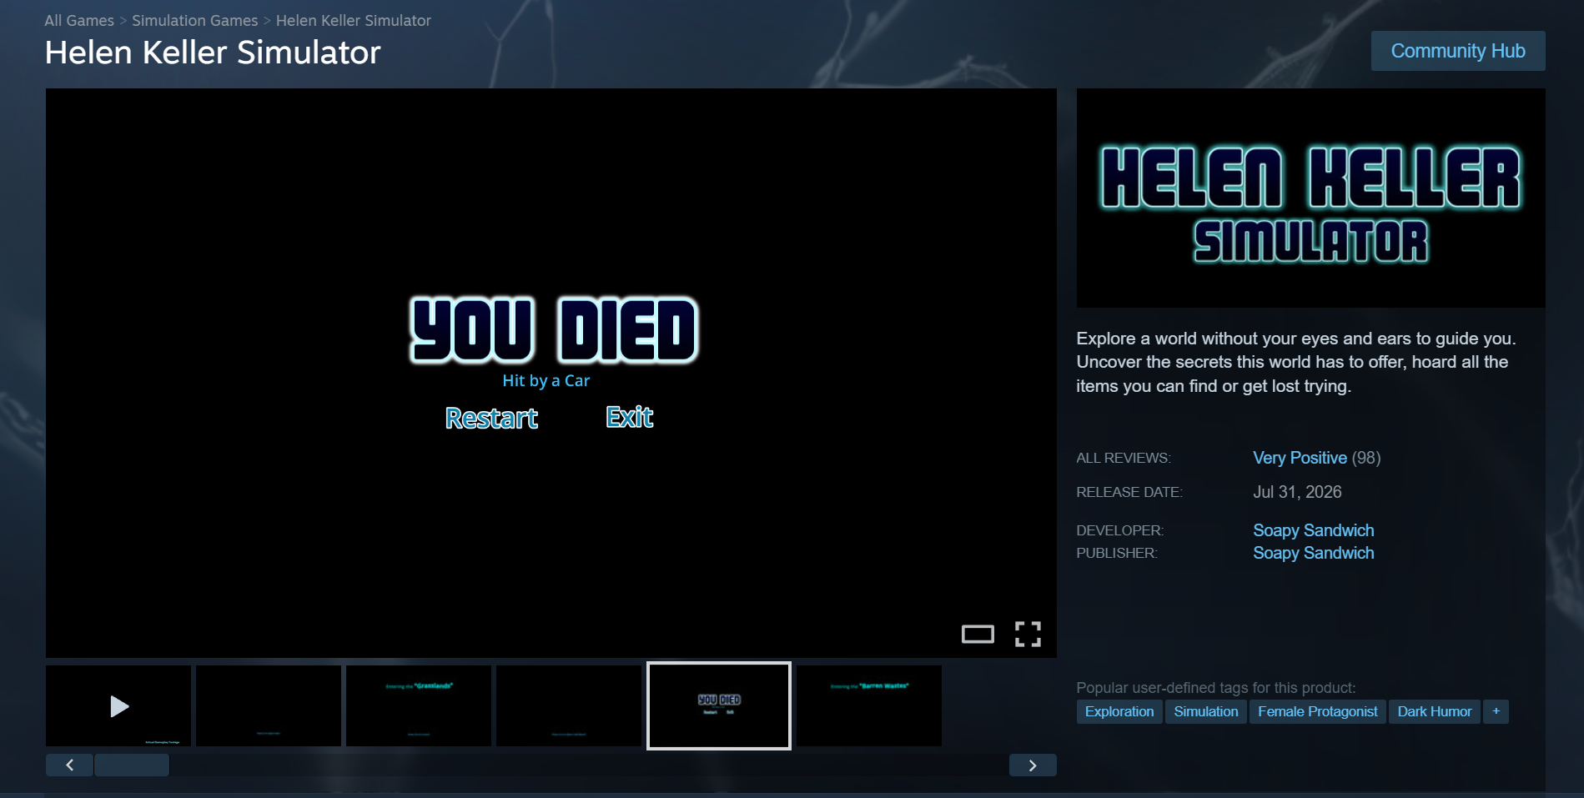This screenshot has width=1584, height=798.
Task: Click the 'Helen Keller Simulator' page title
Action: click(213, 53)
